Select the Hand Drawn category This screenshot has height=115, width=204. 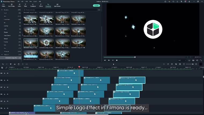point(7,35)
